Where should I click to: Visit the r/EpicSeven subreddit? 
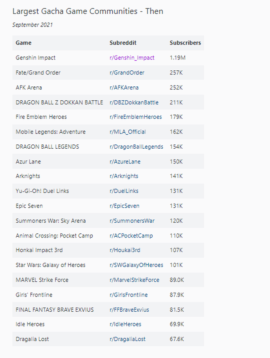click(124, 206)
